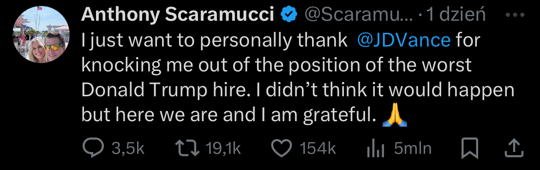Open the three-dot more options menu
This screenshot has height=170, width=540.
515,15
